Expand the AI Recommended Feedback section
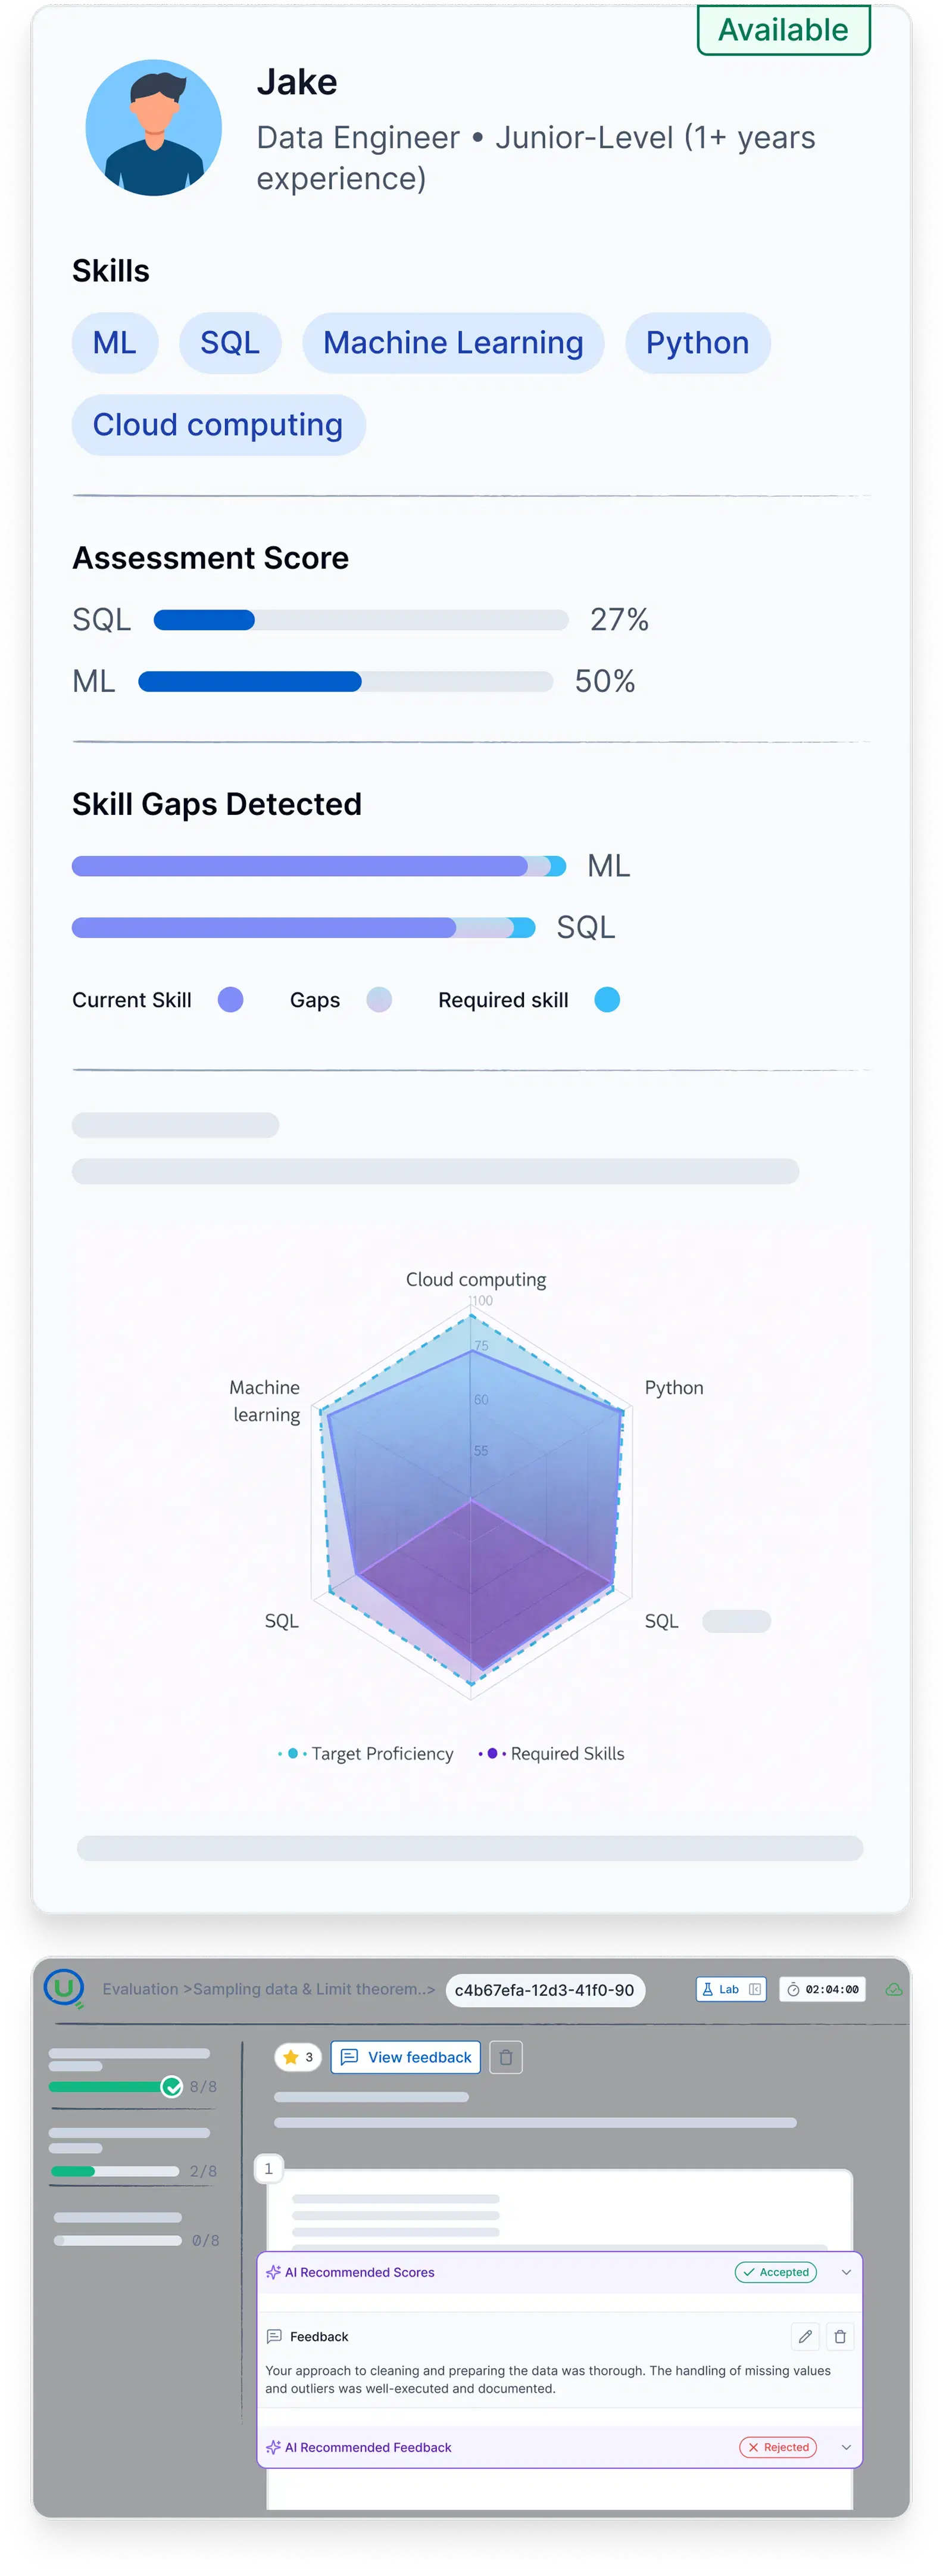Viewport: 943px width, 2576px height. tap(845, 2447)
